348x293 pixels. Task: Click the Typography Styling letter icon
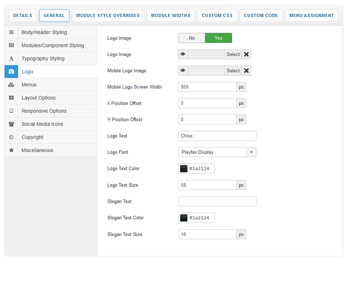tap(11, 59)
